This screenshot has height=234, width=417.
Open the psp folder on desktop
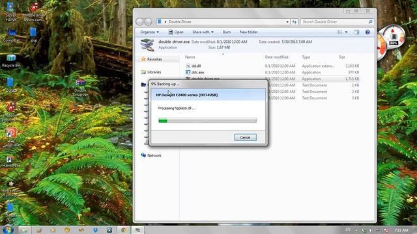pos(33,34)
